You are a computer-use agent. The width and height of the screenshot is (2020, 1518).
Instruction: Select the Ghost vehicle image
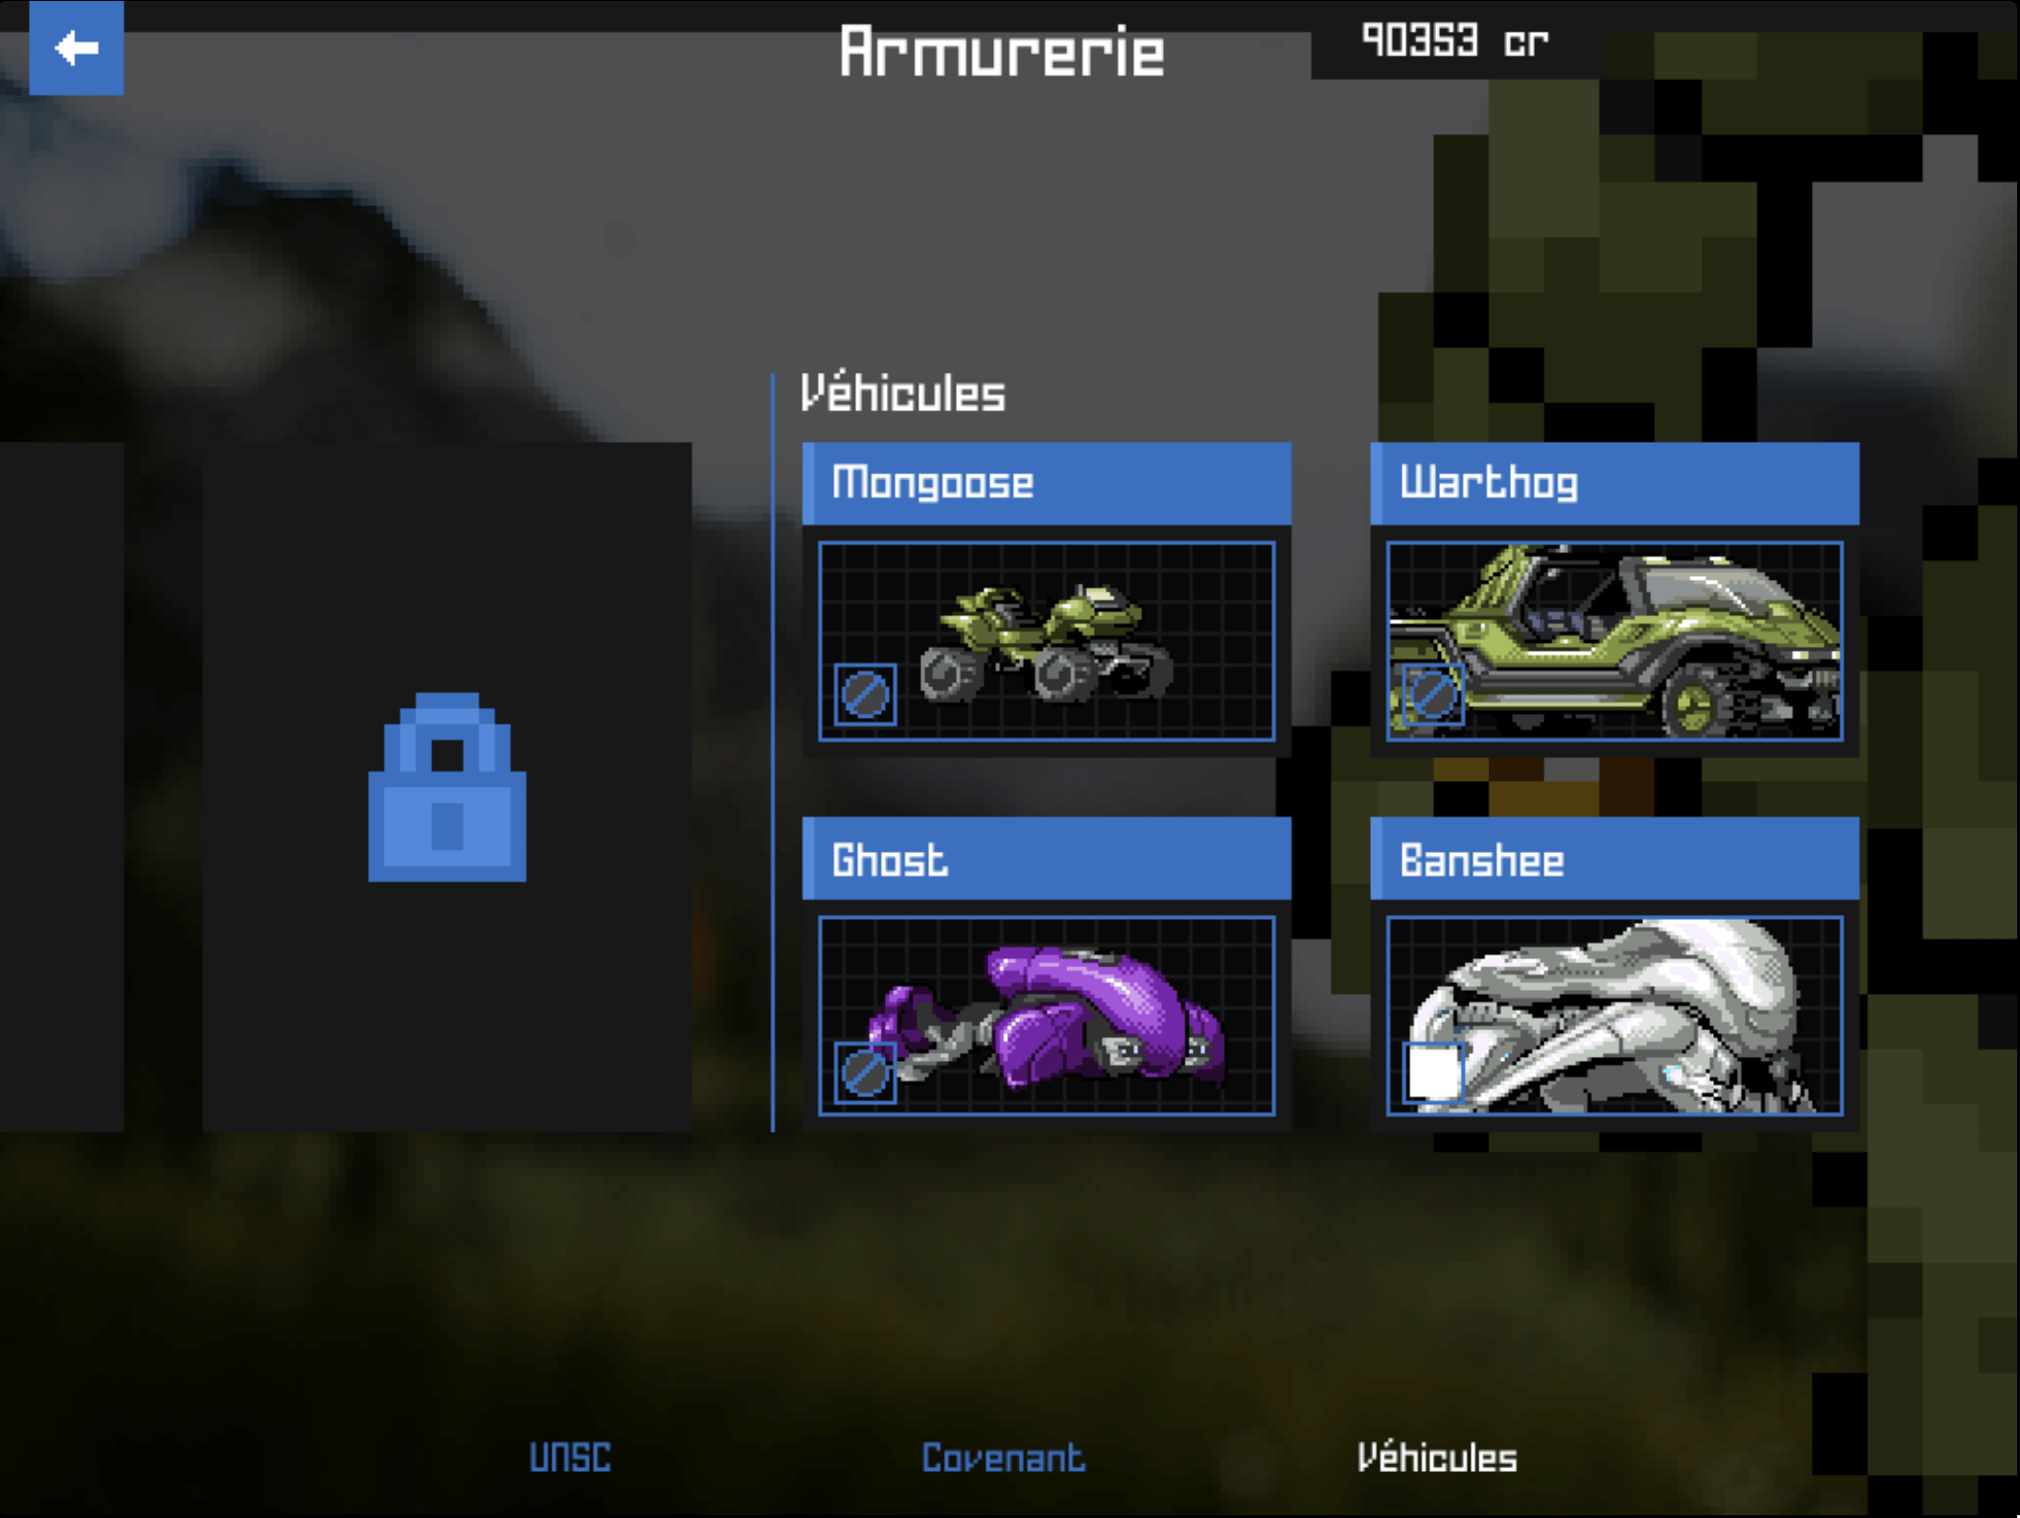[1047, 1016]
